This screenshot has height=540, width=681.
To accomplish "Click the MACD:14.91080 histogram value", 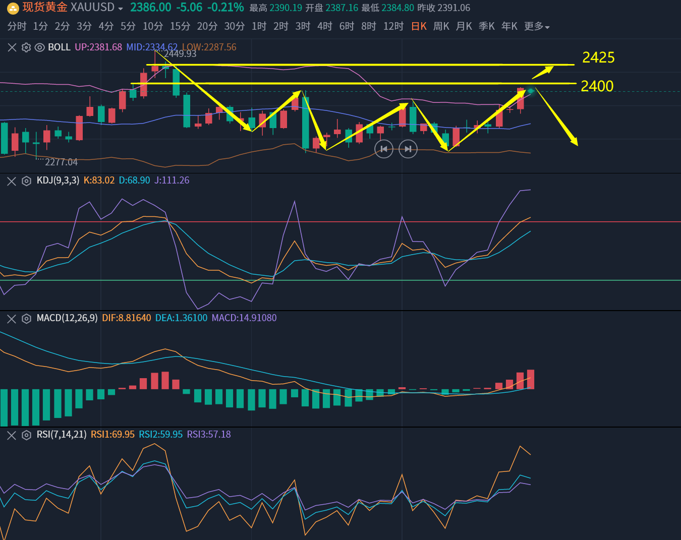I will pos(244,318).
